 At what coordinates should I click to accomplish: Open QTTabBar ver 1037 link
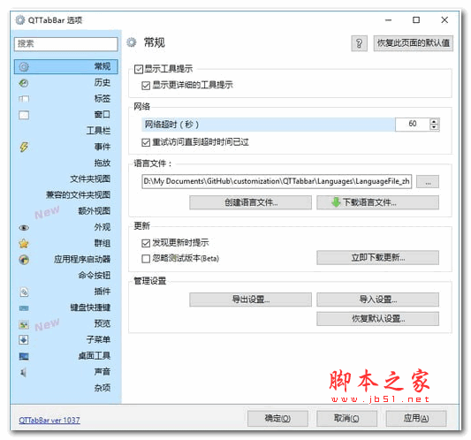coord(49,421)
